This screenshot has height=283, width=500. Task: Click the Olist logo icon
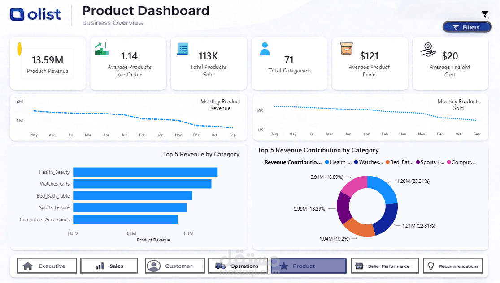17,14
